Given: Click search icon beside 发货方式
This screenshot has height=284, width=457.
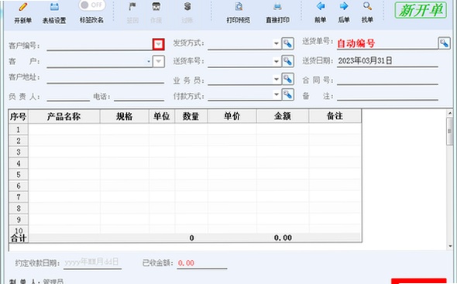Looking at the screenshot, I should tap(287, 43).
